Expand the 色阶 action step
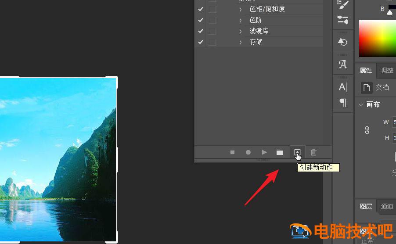Image resolution: width=396 pixels, height=244 pixels. (241, 20)
